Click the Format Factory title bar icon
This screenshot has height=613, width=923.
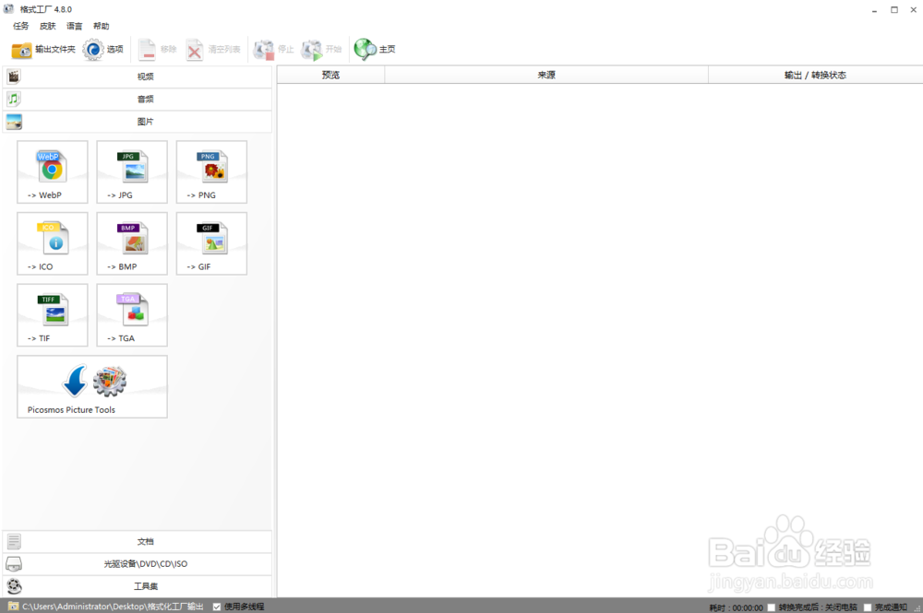click(x=8, y=9)
